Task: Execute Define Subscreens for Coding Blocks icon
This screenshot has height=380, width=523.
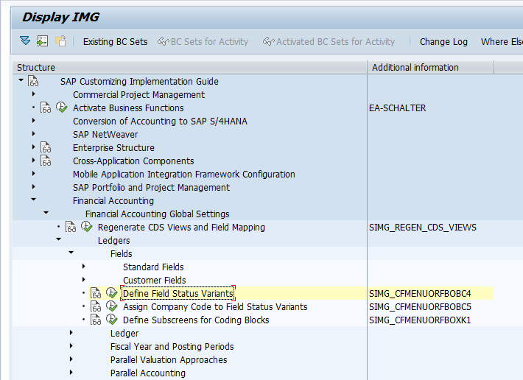Action: pos(112,320)
